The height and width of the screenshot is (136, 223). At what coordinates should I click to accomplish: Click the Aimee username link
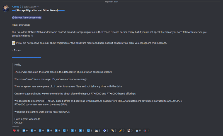point(15,7)
